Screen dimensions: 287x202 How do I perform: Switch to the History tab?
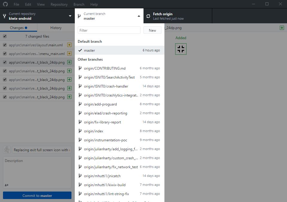coord(56,28)
